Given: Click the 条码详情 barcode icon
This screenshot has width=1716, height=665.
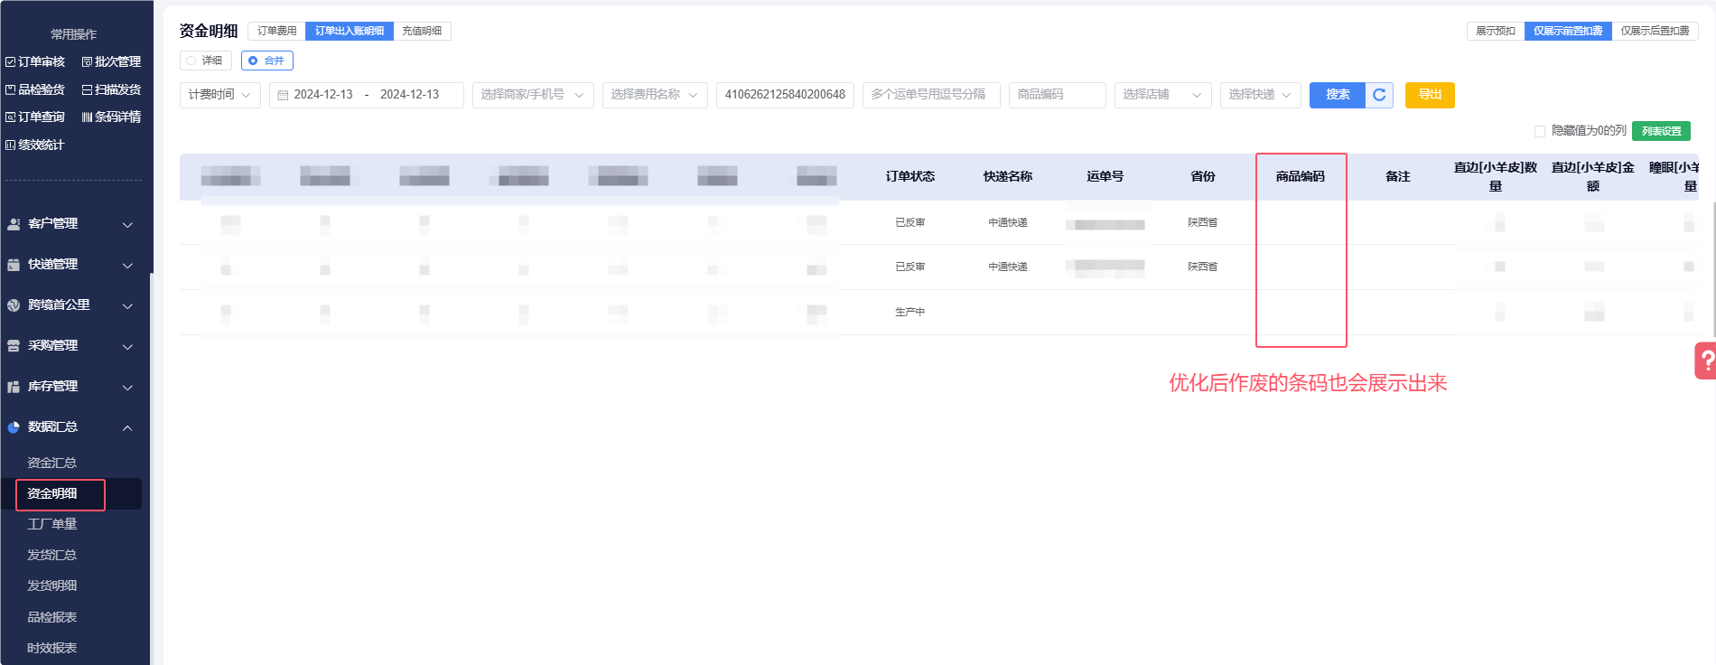Looking at the screenshot, I should [87, 117].
